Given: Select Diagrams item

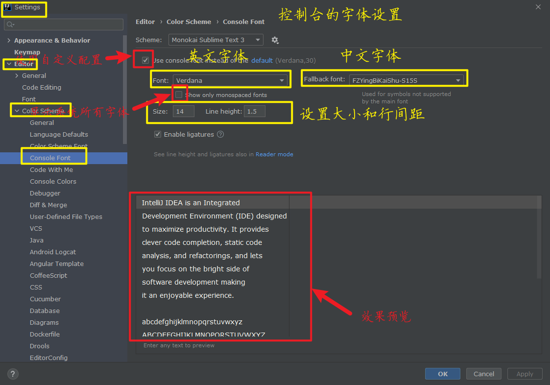Looking at the screenshot, I should pos(44,322).
